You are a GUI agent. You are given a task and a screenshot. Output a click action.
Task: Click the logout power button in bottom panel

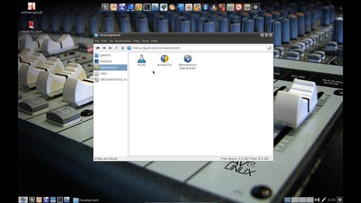[340, 200]
